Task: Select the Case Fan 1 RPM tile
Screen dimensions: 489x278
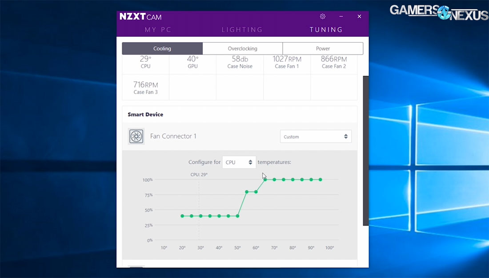Action: 287,62
